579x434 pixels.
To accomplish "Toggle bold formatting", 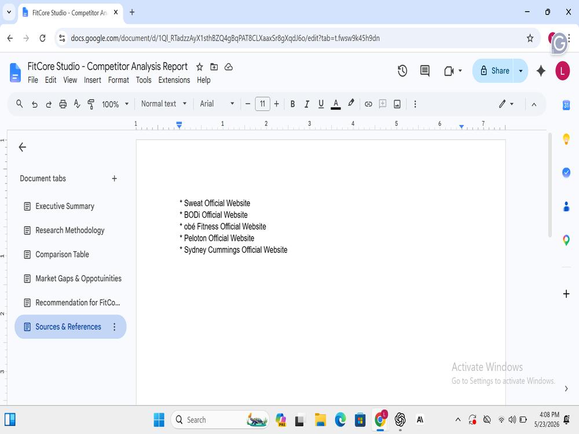I will coord(292,104).
